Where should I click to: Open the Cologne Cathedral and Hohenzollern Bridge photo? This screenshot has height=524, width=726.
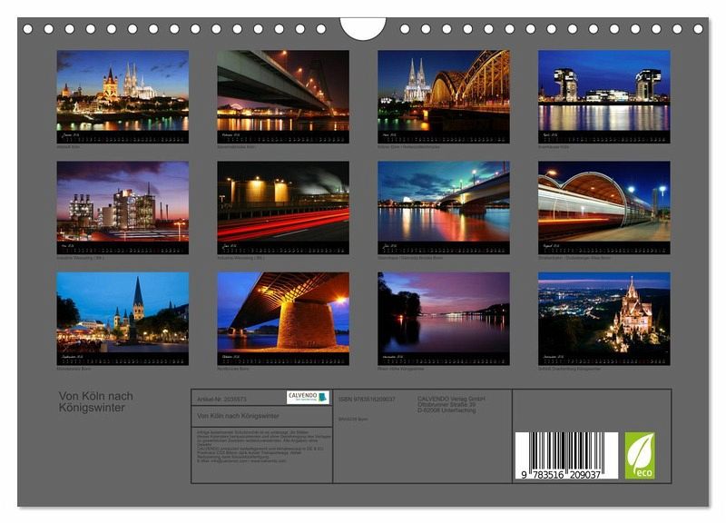[443, 91]
